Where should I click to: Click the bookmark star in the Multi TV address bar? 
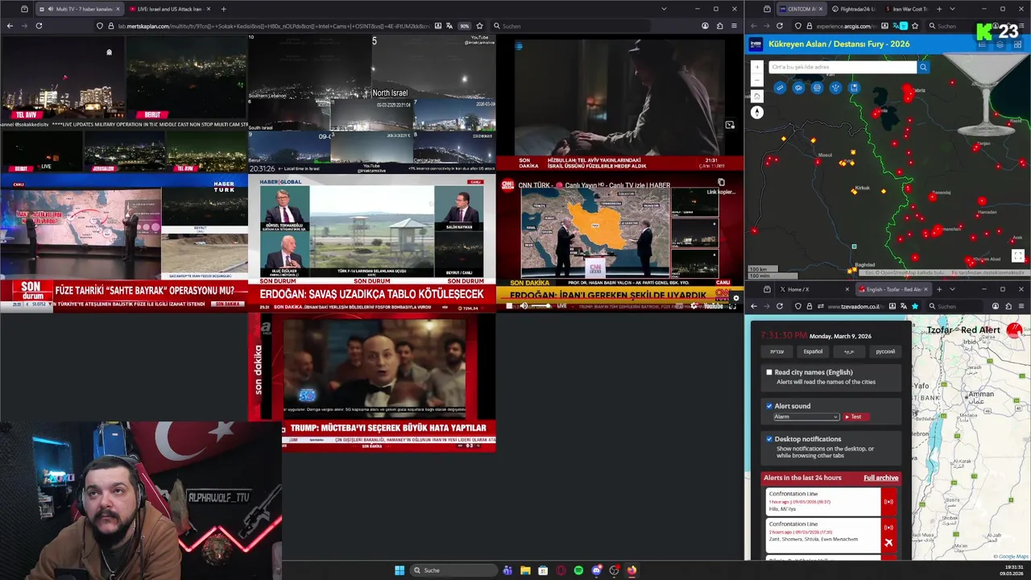(x=480, y=26)
